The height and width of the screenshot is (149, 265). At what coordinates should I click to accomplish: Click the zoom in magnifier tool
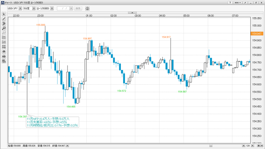tap(4, 28)
